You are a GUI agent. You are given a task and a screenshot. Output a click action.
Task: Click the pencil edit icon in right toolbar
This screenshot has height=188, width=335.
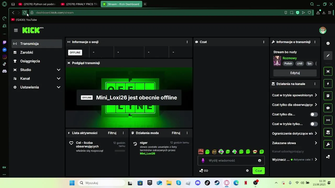328,56
